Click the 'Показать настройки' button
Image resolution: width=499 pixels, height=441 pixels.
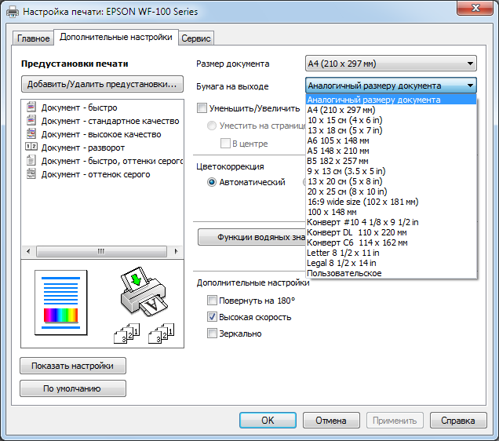click(73, 366)
